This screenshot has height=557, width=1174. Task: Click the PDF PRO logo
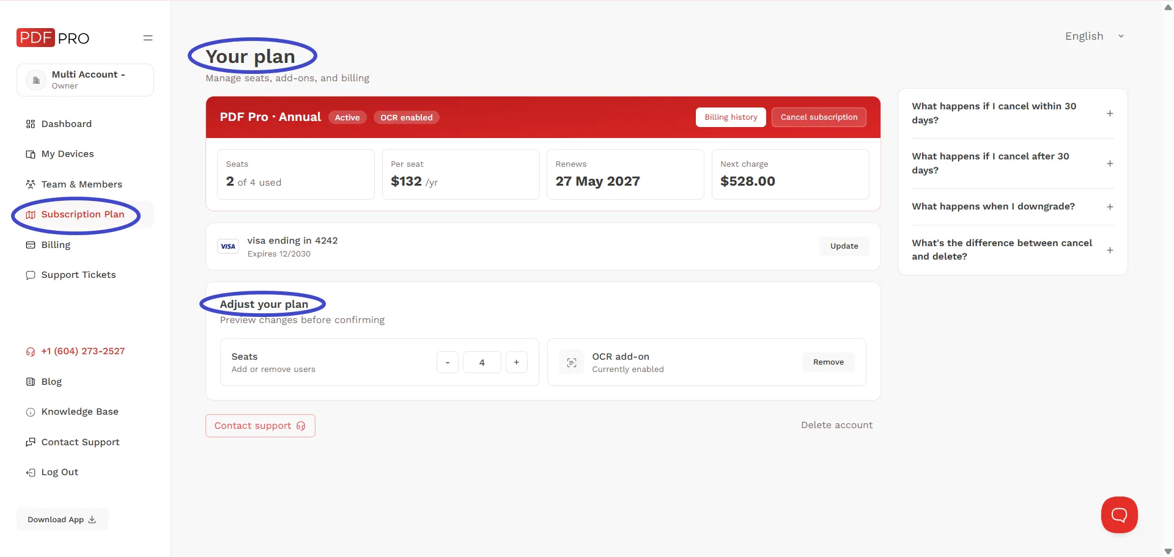[x=53, y=38]
